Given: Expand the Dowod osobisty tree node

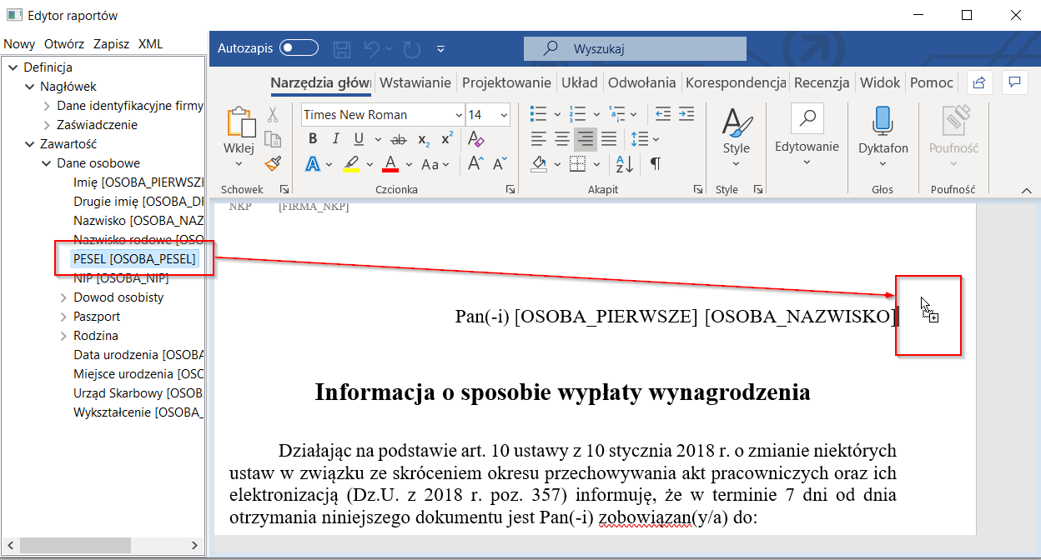Looking at the screenshot, I should (x=63, y=297).
